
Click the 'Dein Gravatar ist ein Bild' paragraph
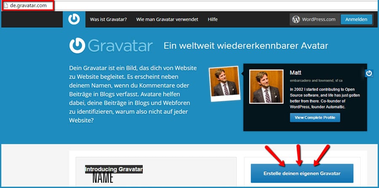133,94
